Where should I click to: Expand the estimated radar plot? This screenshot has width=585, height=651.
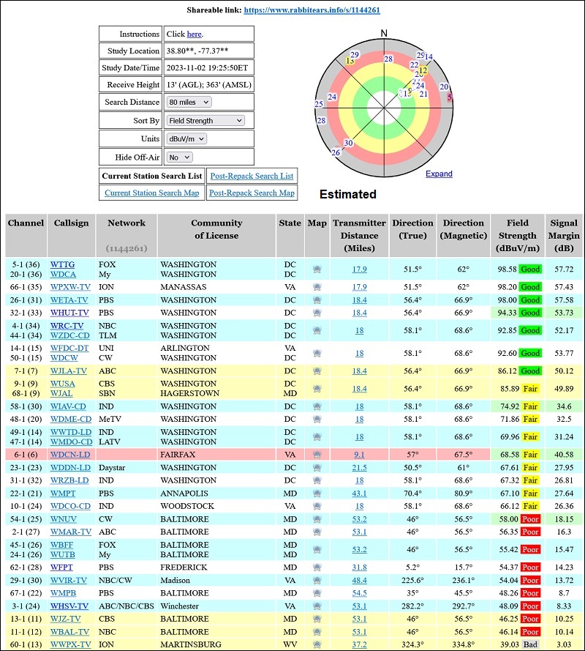(x=439, y=174)
